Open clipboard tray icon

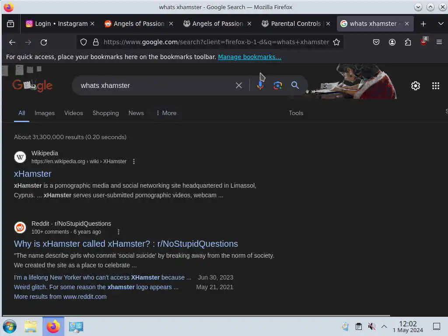[359, 326]
